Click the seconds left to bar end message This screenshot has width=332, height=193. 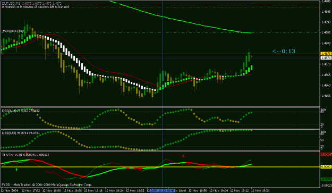tap(36, 7)
